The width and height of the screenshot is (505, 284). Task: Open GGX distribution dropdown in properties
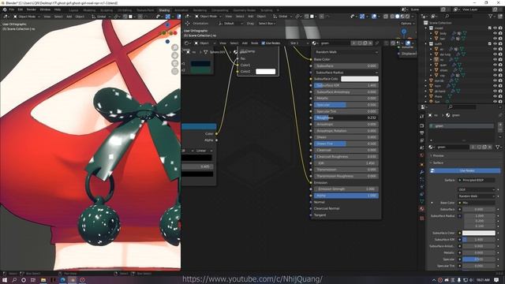(x=477, y=189)
